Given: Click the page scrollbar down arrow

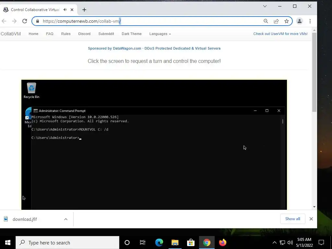Looking at the screenshot, I should 314,207.
